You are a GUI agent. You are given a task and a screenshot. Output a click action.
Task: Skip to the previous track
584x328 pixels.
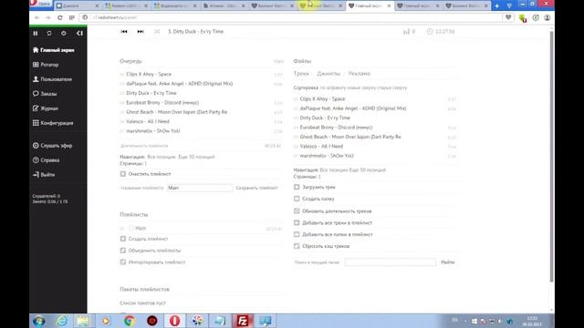[124, 32]
